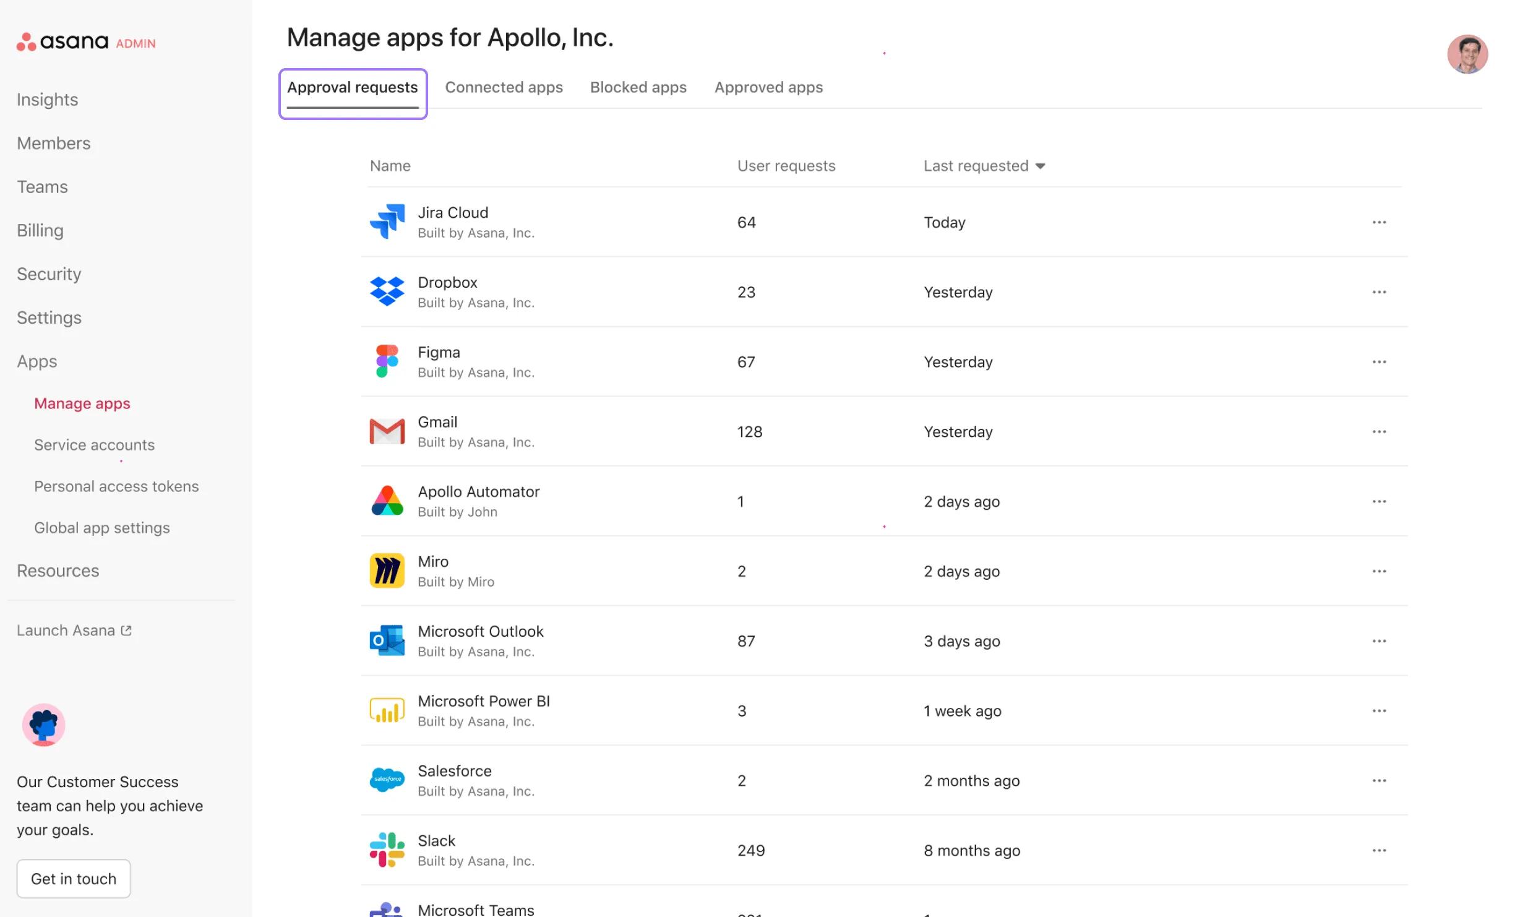The width and height of the screenshot is (1533, 917).
Task: Open Launch Asana external link
Action: pos(74,630)
